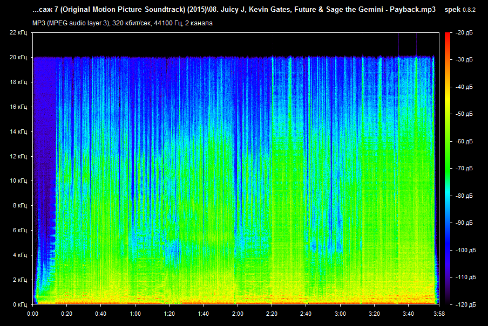
Task: Click the 16 кГц frequency axis label
Action: 17,107
